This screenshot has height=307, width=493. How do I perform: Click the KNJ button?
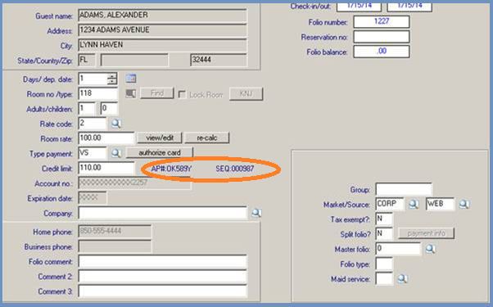(x=246, y=93)
